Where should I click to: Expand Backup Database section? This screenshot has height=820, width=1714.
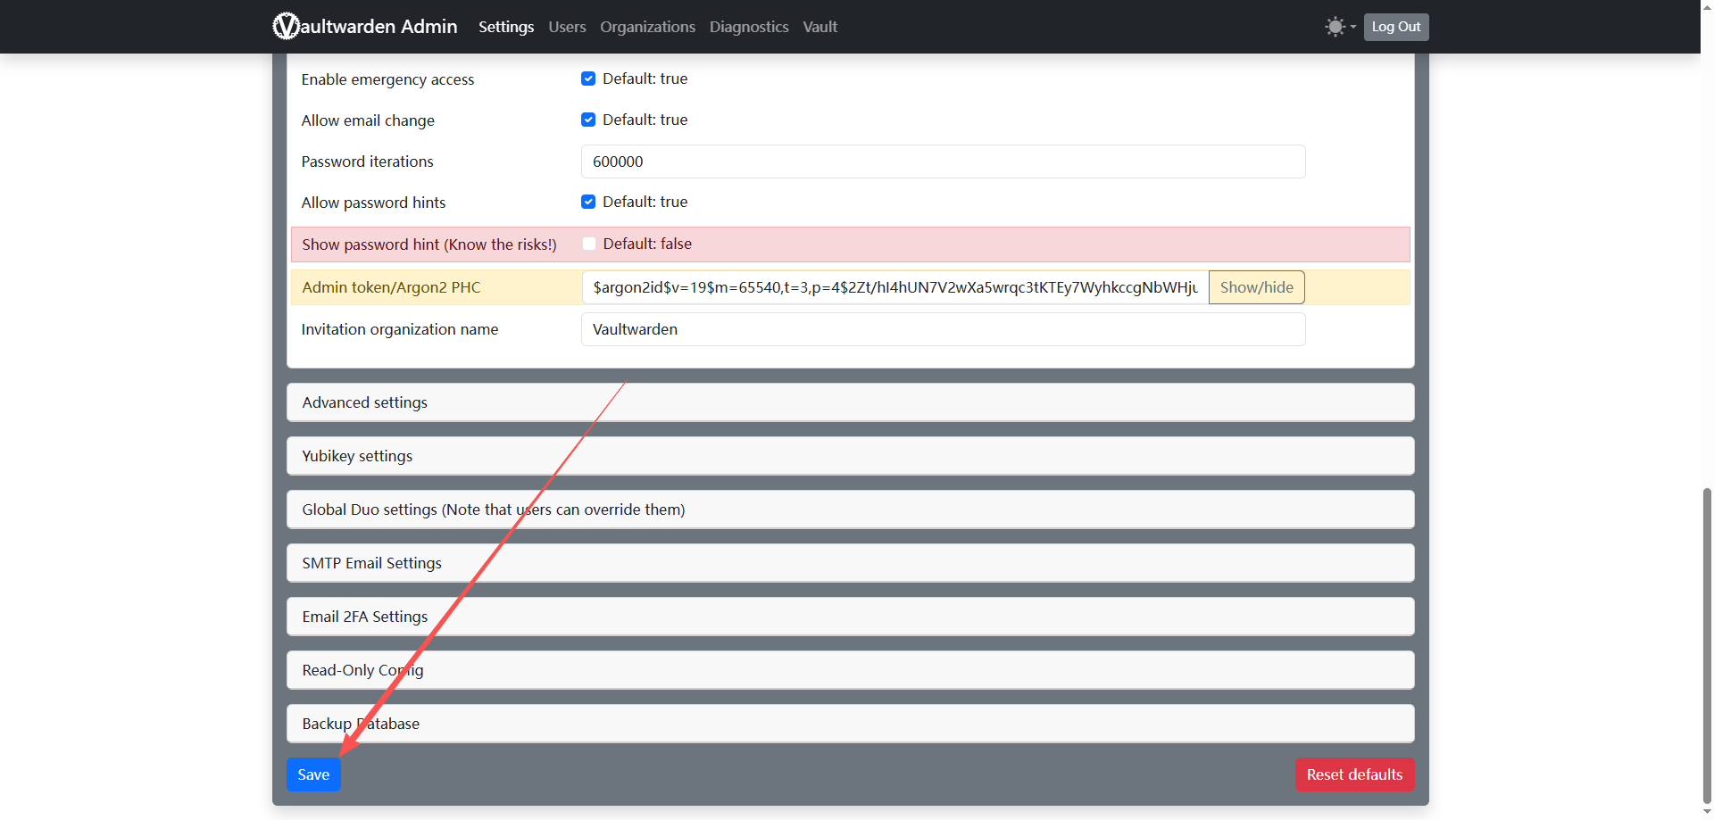click(361, 724)
